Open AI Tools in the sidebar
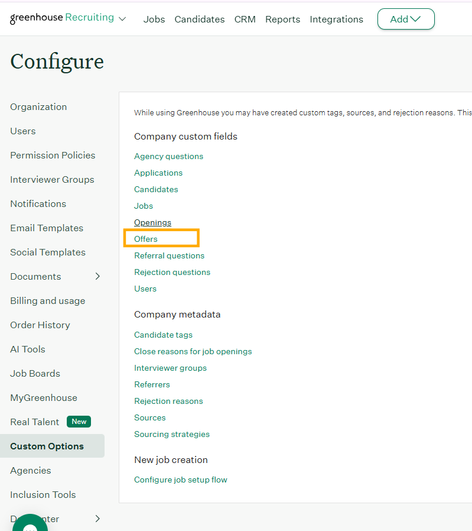The height and width of the screenshot is (531, 472). pos(28,349)
